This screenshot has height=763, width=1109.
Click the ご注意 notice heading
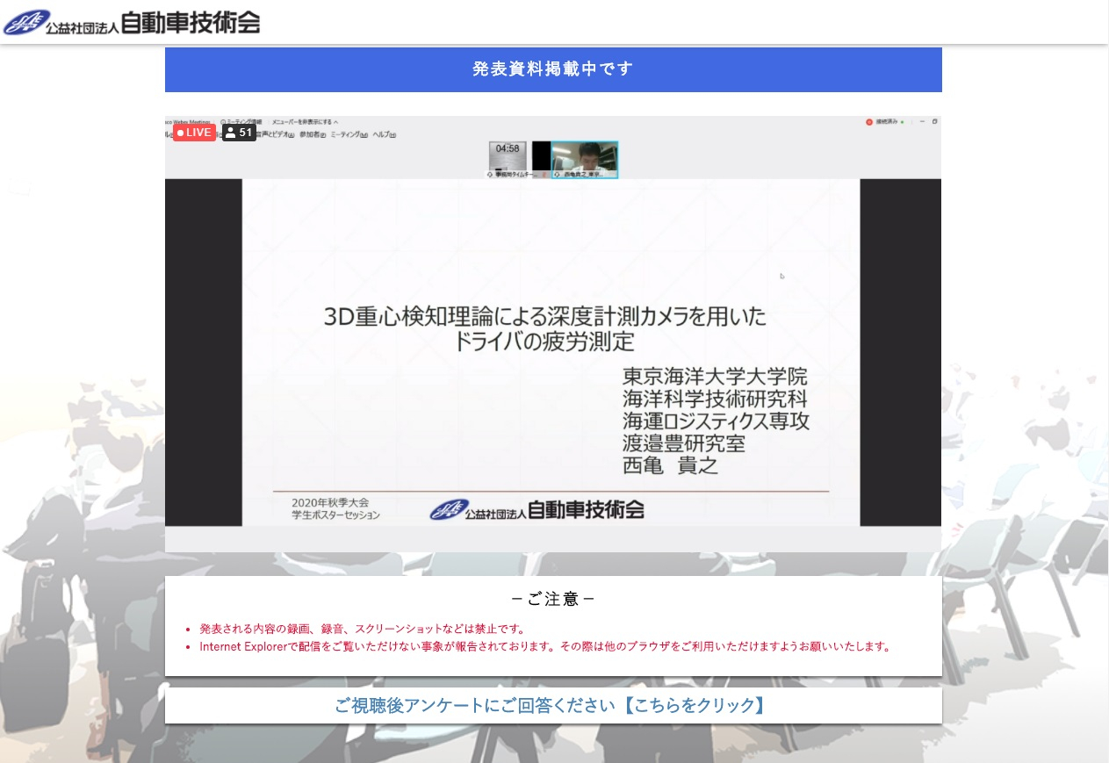(x=553, y=600)
